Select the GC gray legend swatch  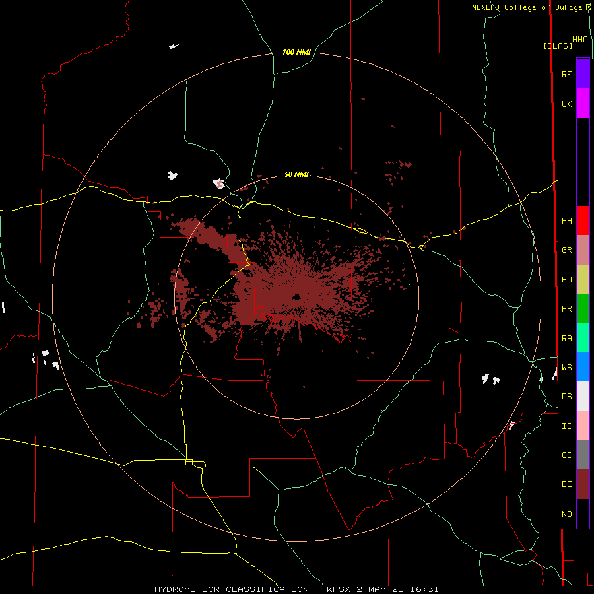click(x=583, y=455)
